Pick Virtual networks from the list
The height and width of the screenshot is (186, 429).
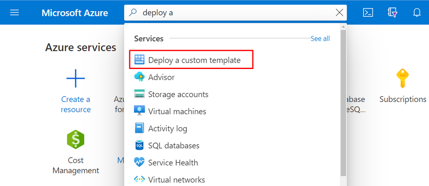pyautogui.click(x=176, y=180)
